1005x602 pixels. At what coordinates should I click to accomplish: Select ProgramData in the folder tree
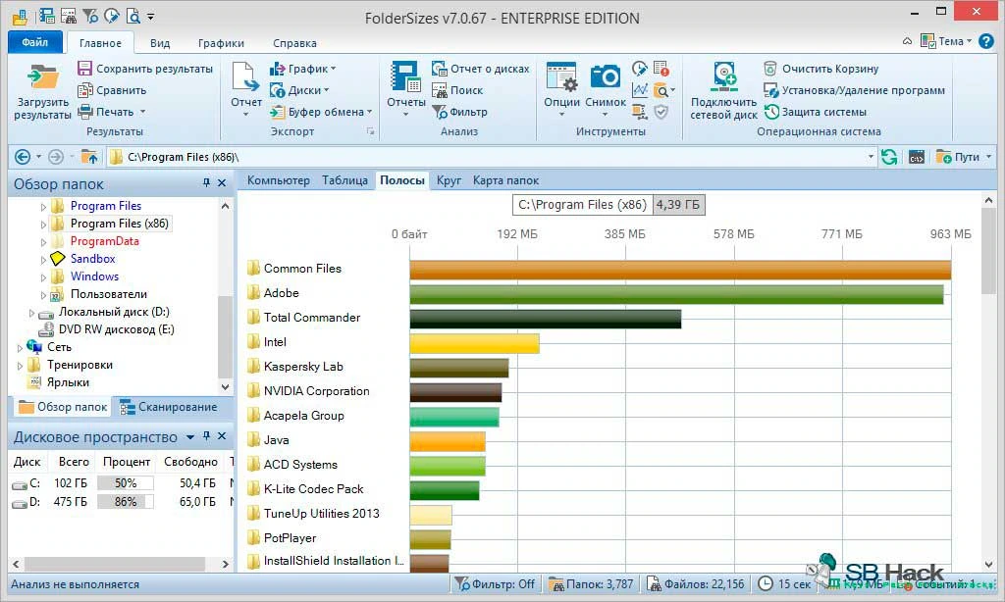click(104, 241)
